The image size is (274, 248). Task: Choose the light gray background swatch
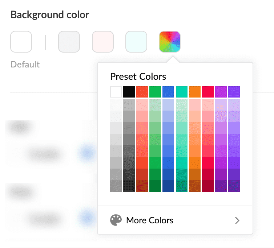pos(69,42)
